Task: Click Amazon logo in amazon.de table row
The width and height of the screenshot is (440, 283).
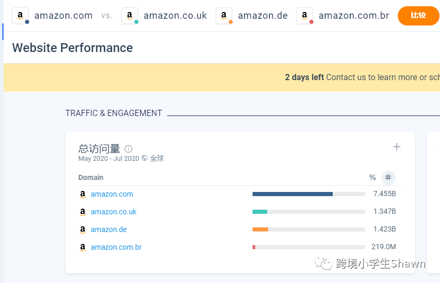Action: [x=82, y=229]
